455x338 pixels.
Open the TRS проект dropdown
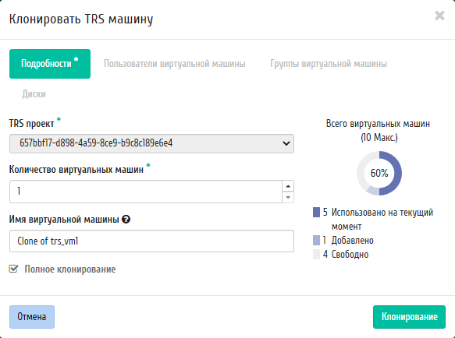tap(151, 143)
